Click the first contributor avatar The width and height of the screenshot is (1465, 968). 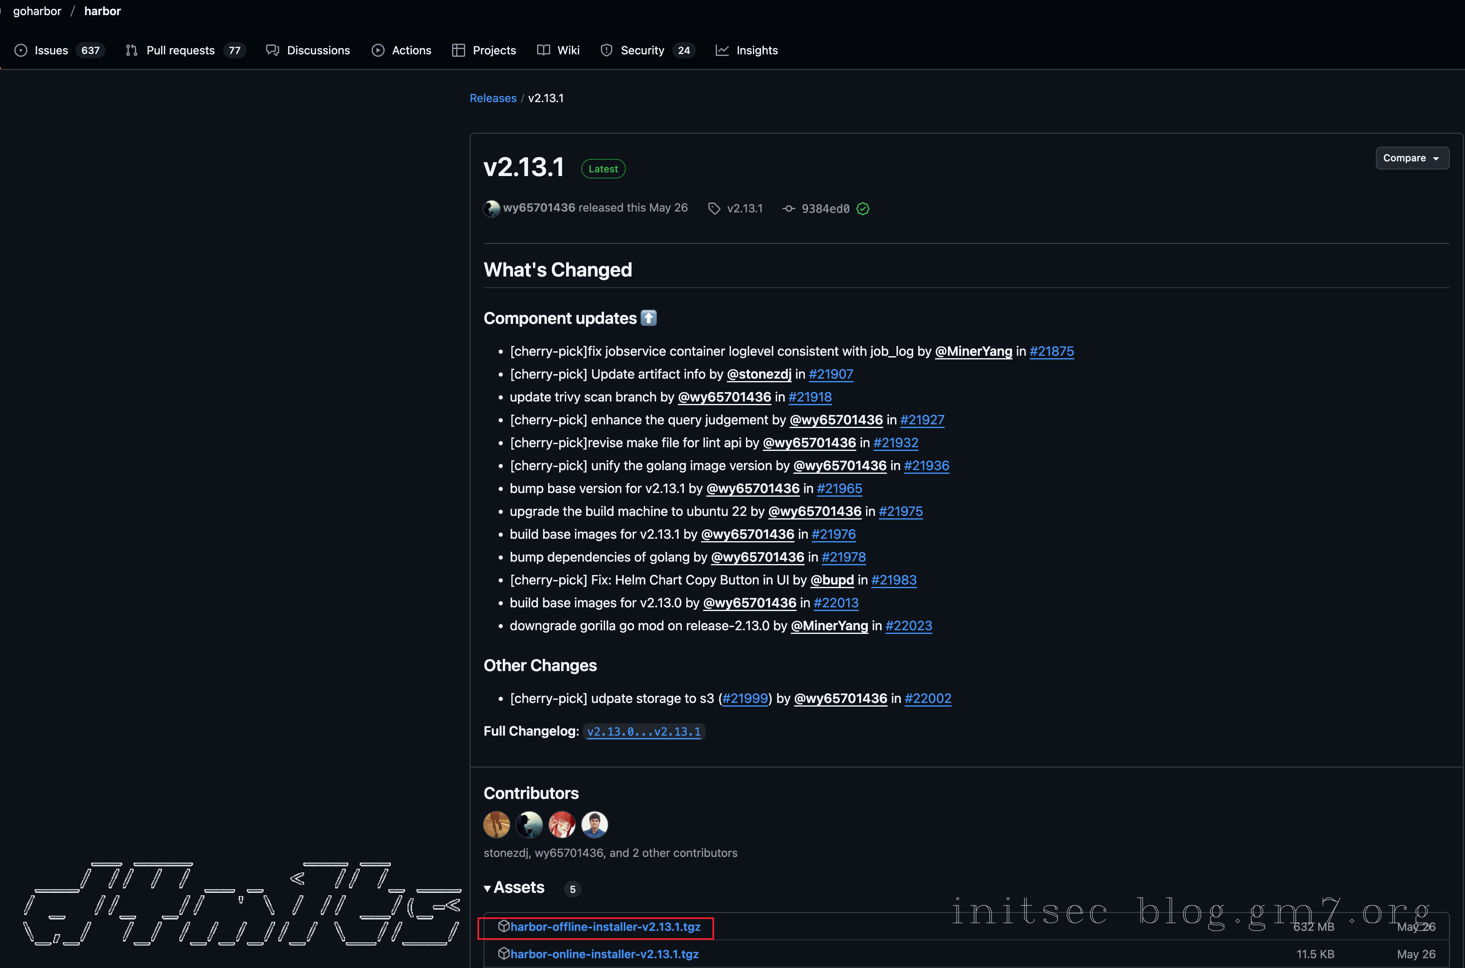point(496,824)
